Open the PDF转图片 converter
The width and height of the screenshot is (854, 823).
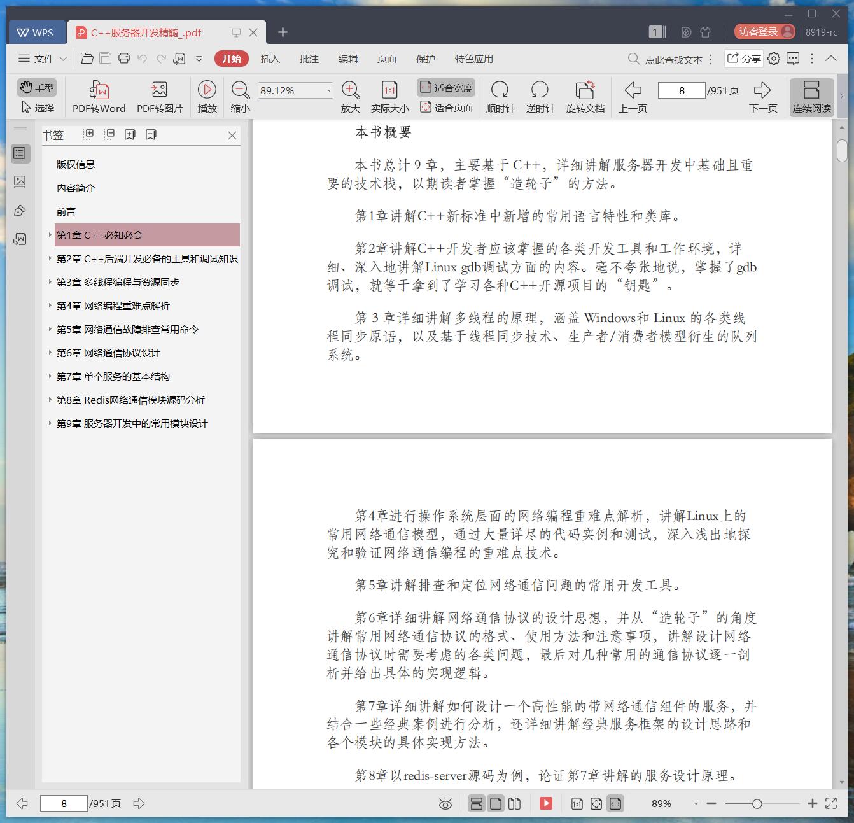click(x=160, y=97)
